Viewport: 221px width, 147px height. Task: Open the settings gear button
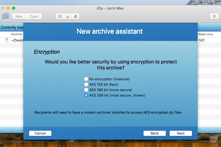[x=214, y=16]
